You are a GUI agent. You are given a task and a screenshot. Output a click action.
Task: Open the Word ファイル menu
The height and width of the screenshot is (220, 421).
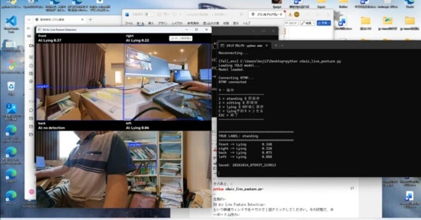(x=128, y=23)
